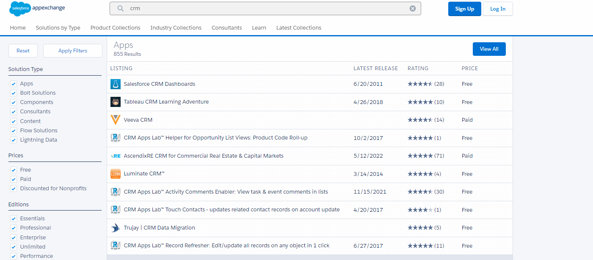Click the orange Luminate CRM icon
Image resolution: width=593 pixels, height=260 pixels.
click(116, 174)
